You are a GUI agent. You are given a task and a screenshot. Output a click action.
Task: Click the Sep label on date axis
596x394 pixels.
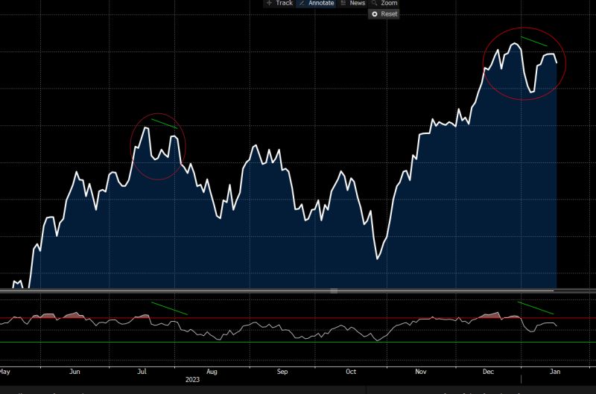282,372
